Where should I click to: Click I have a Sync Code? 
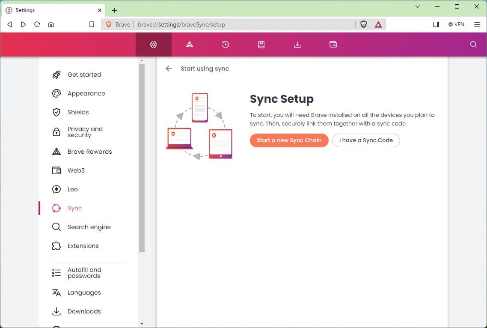pos(366,140)
